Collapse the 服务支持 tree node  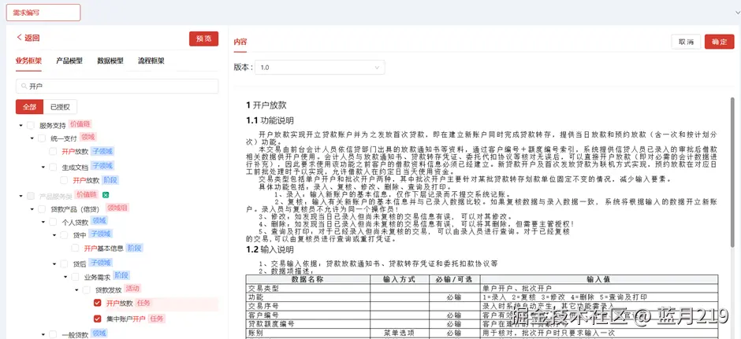click(x=20, y=125)
